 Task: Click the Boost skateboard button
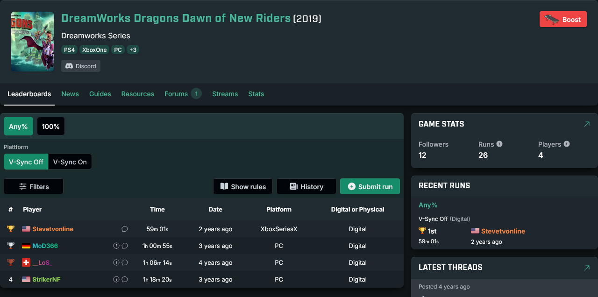pyautogui.click(x=563, y=20)
